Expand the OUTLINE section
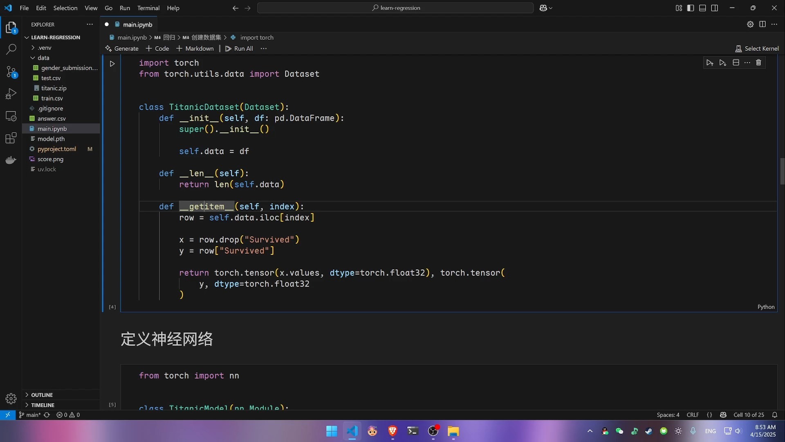This screenshot has width=785, height=442. pos(42,395)
